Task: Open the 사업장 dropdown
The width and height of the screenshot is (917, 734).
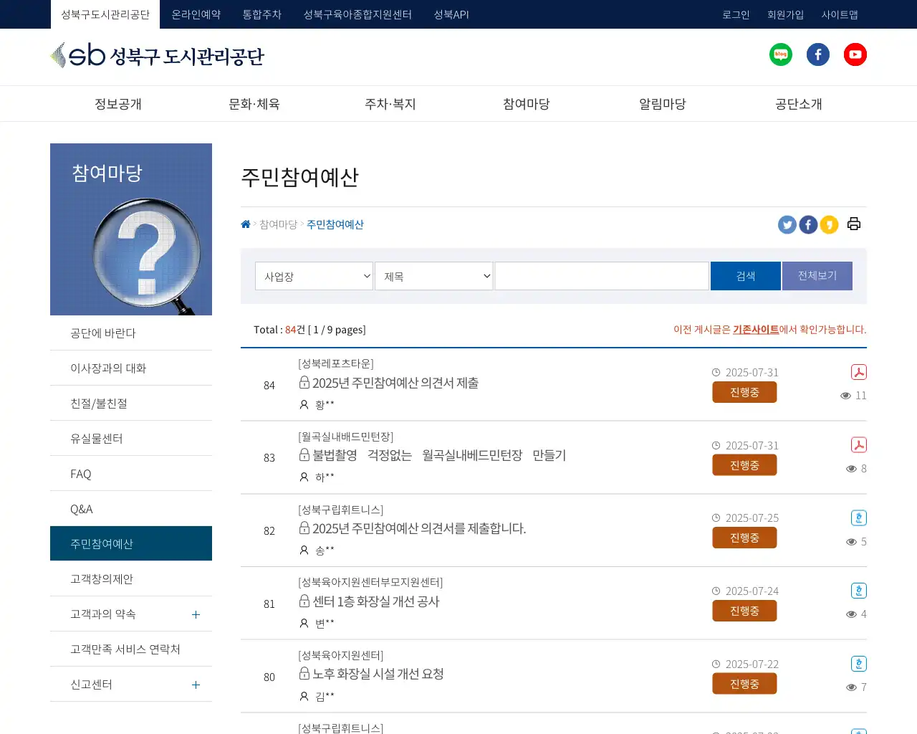Action: click(314, 276)
